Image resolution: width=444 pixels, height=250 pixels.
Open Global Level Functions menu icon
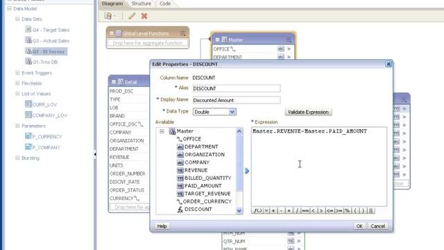point(183,33)
